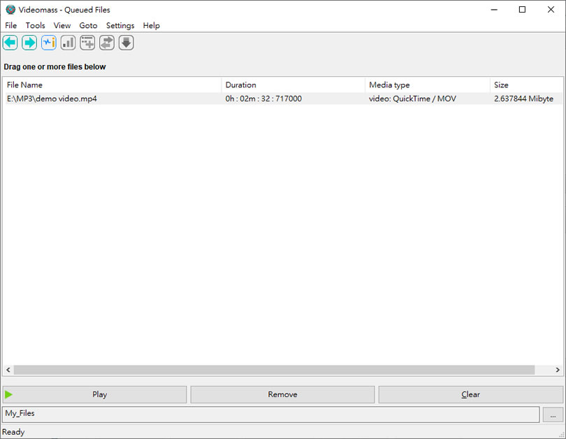Select the E:\MP3\demo video.mp4 row
Viewport: 566px width, 439px height.
coord(282,99)
